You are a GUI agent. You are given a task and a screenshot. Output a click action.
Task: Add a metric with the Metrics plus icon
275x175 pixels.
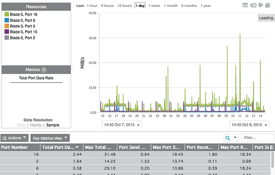[x=44, y=70]
